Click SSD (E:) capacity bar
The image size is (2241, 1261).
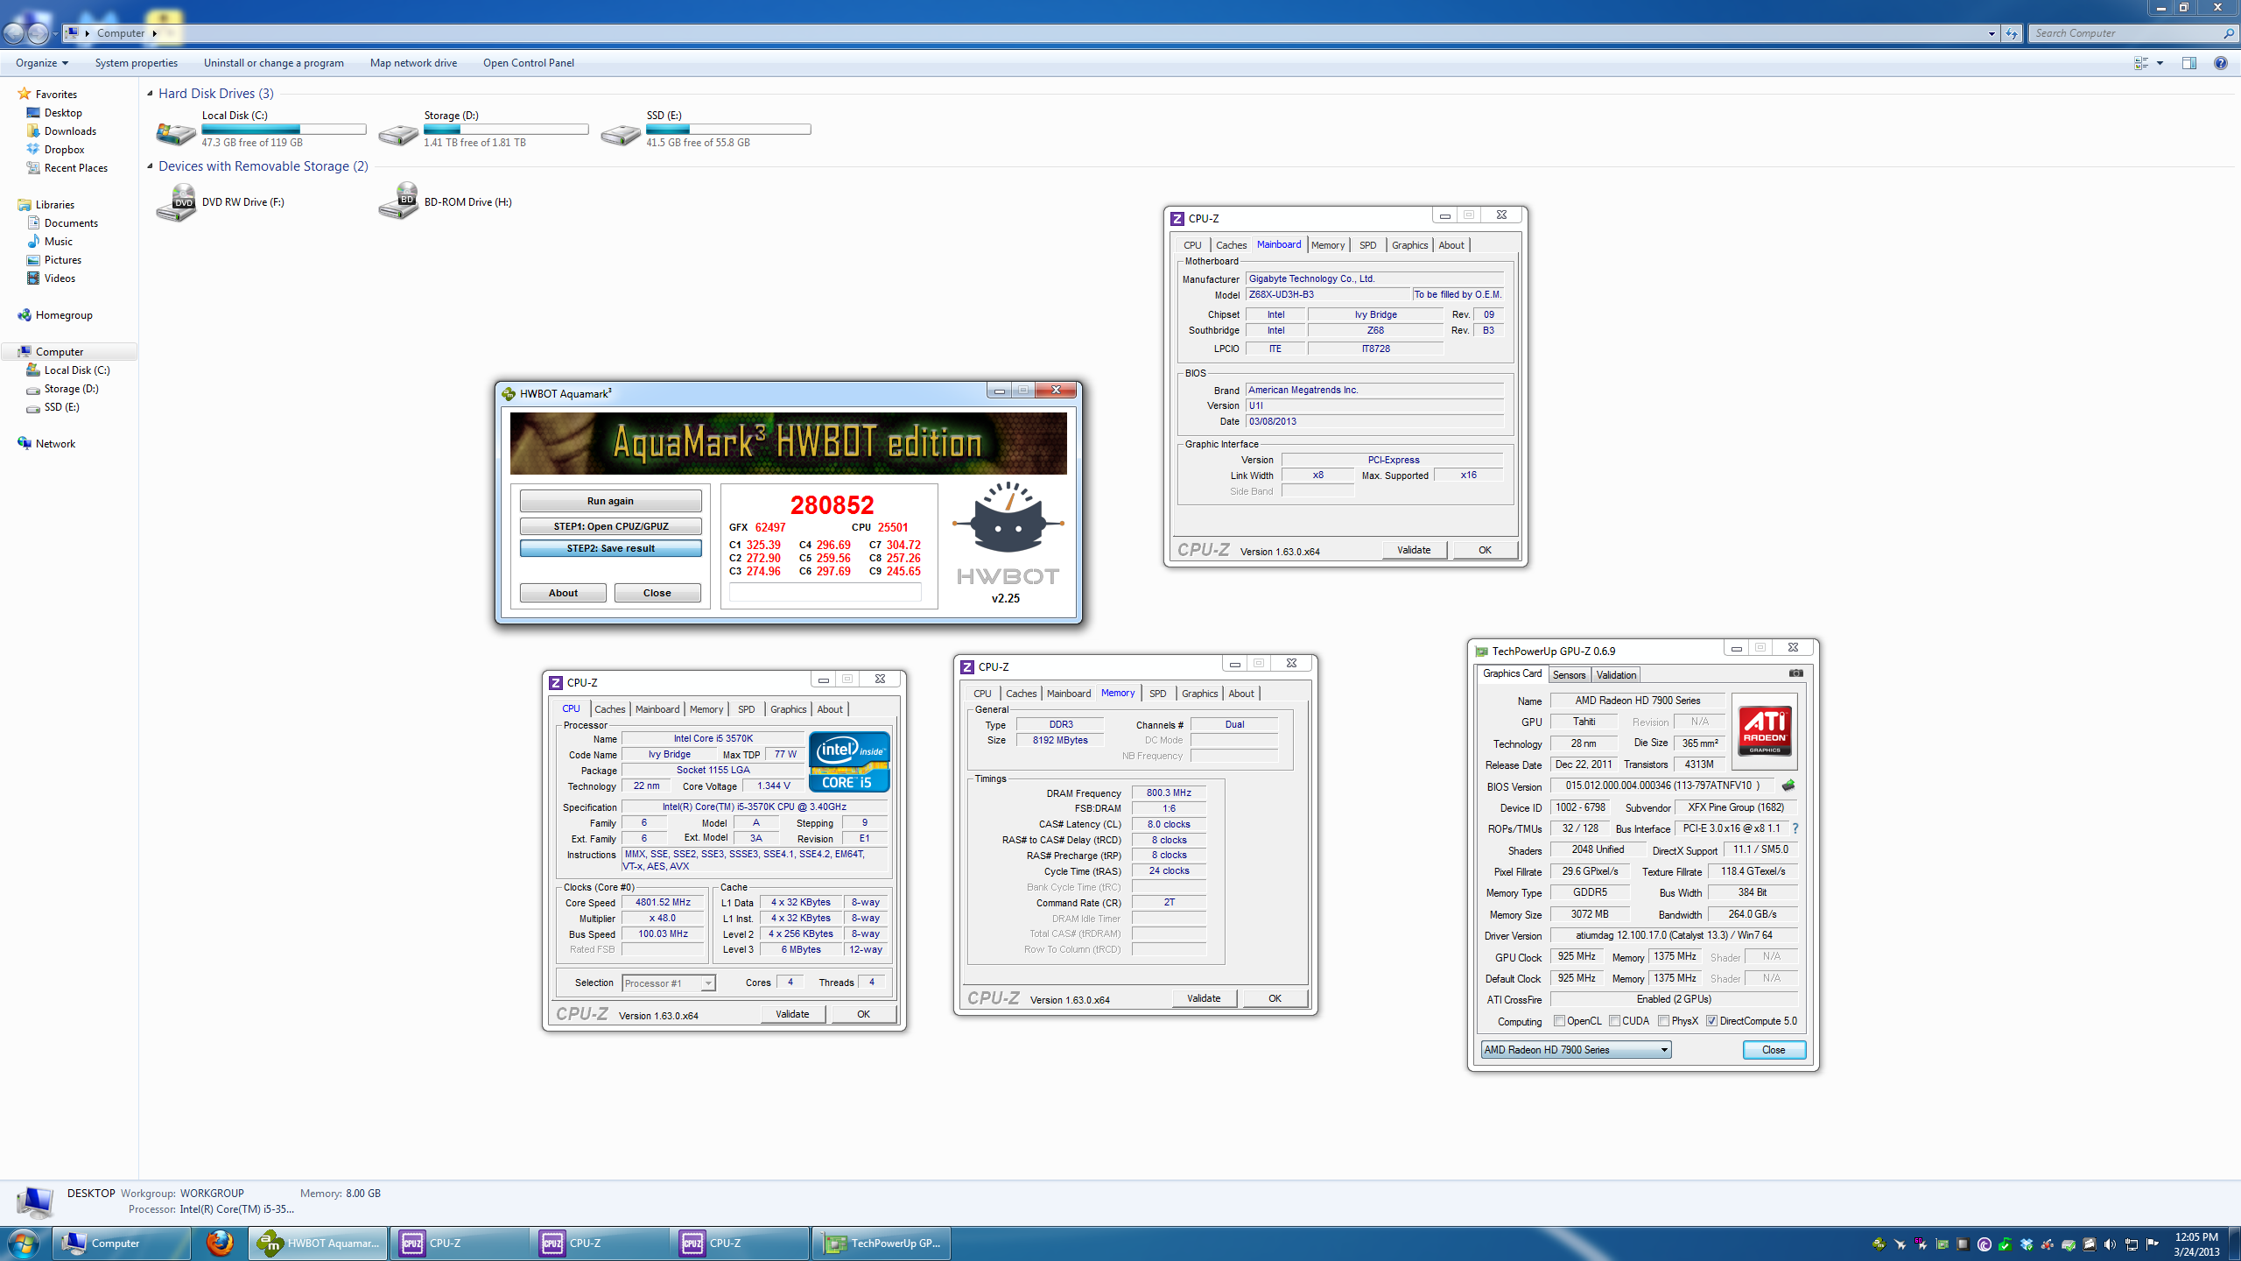[x=728, y=130]
